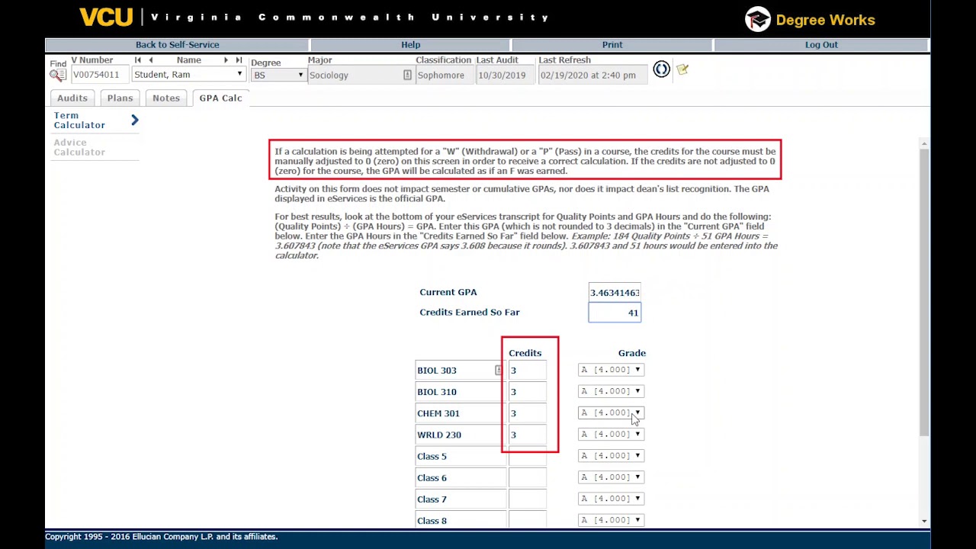Click the Class 7 credits field
976x549 pixels.
(528, 499)
